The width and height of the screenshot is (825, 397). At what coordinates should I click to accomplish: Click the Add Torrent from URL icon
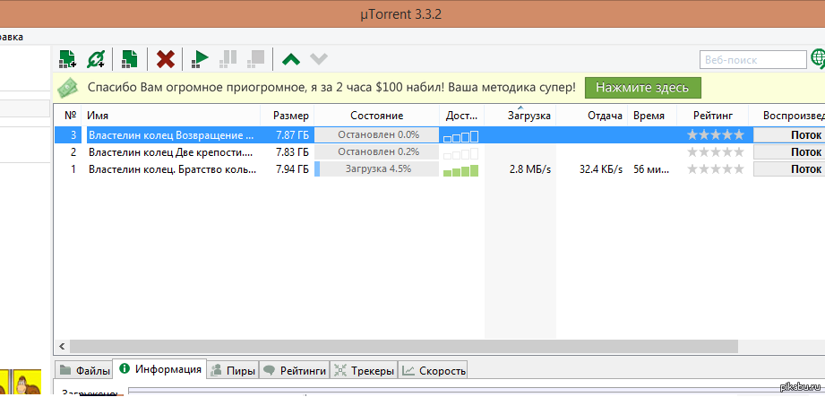96,59
